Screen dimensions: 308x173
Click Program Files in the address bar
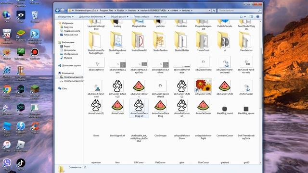tap(106, 11)
